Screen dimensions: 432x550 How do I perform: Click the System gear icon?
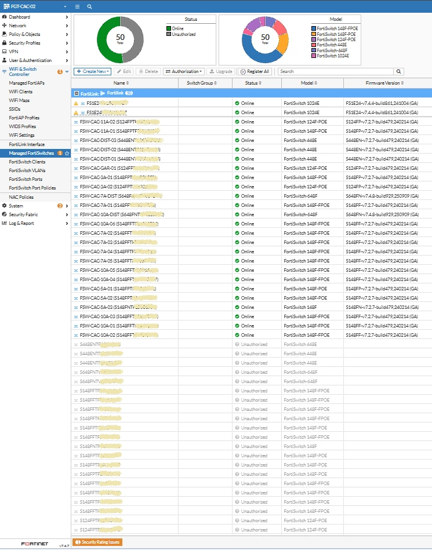(x=4, y=206)
